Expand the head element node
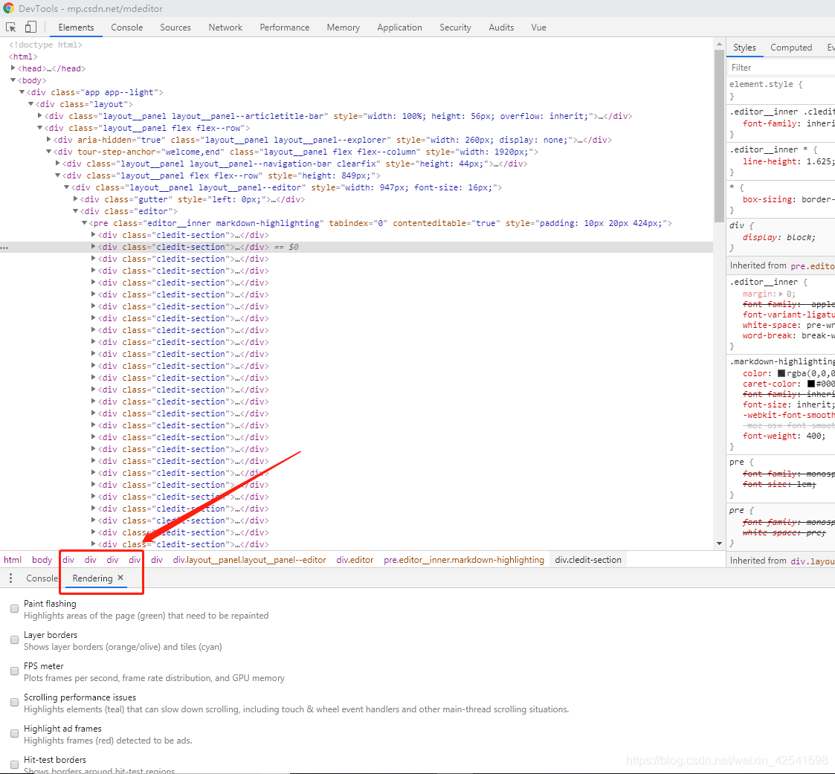Image resolution: width=835 pixels, height=774 pixels. (x=13, y=68)
